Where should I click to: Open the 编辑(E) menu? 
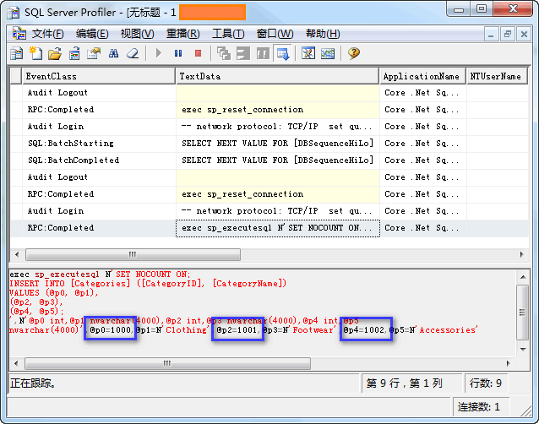(x=92, y=34)
